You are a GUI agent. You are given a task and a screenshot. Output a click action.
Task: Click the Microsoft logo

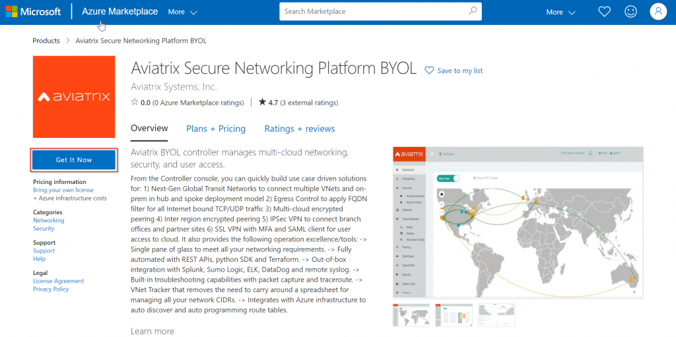[33, 12]
